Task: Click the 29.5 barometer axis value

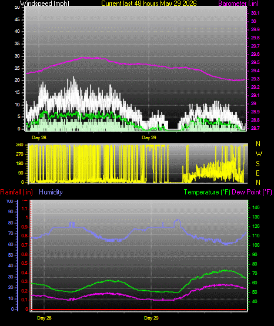Action: [255, 63]
